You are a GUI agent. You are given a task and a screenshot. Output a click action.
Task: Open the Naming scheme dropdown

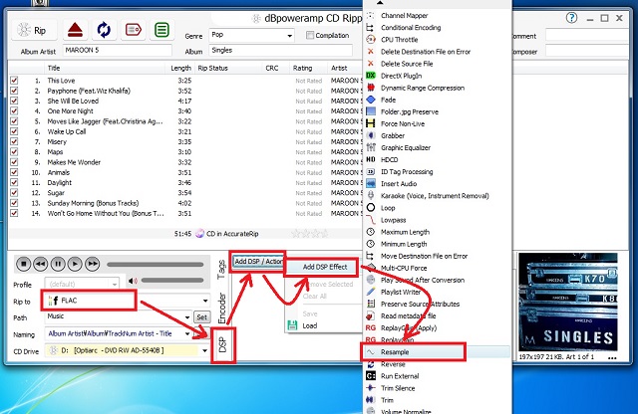point(187,334)
